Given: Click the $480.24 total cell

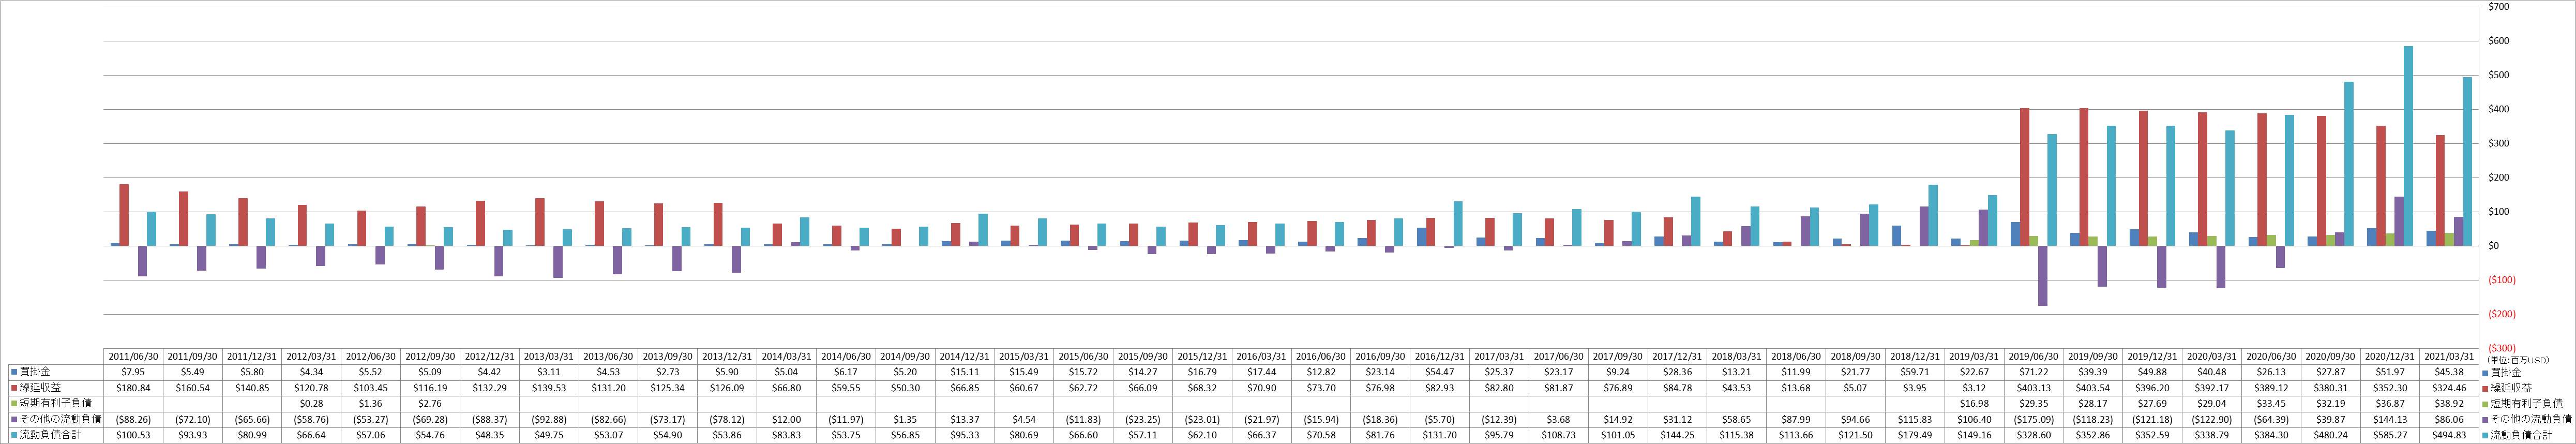Looking at the screenshot, I should point(2331,435).
